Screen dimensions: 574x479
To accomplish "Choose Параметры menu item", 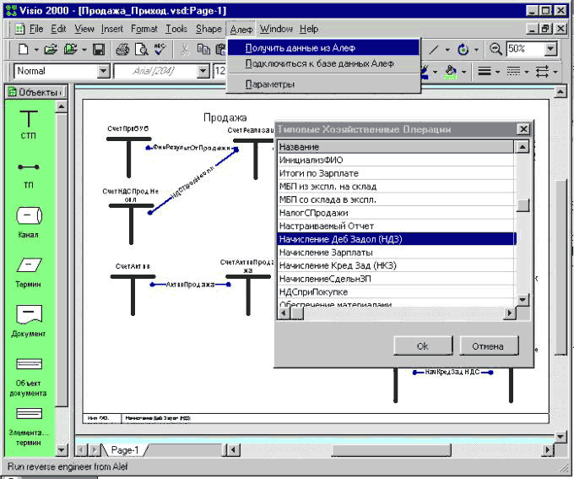I will click(323, 84).
